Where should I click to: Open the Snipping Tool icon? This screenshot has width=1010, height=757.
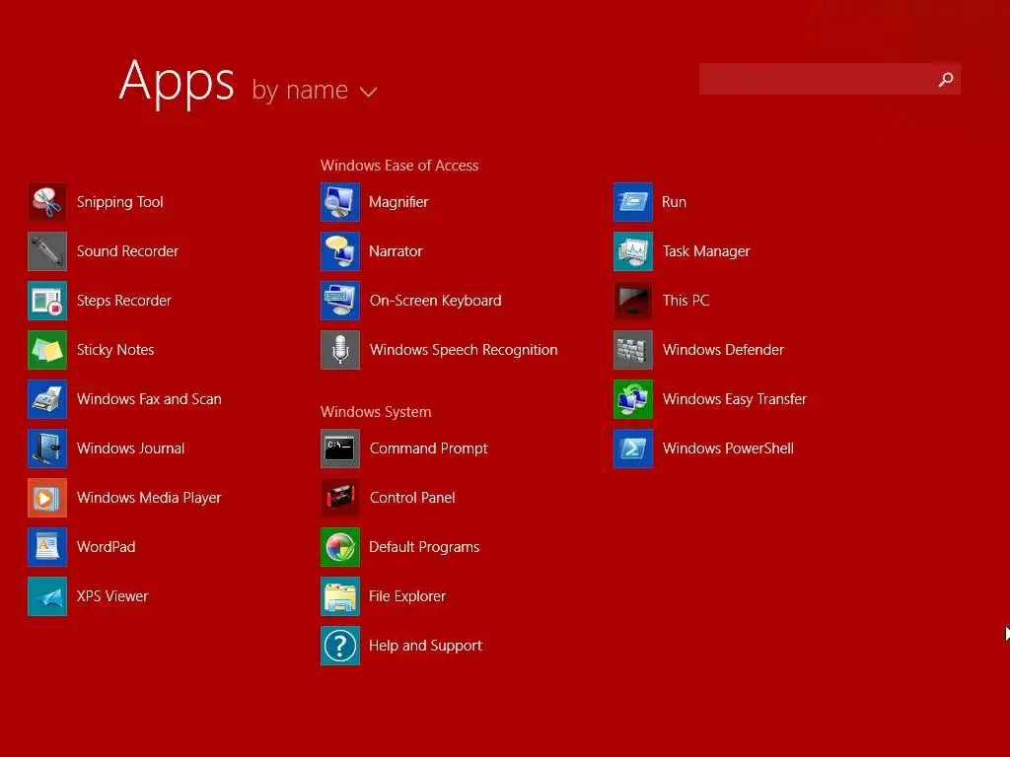tap(47, 202)
